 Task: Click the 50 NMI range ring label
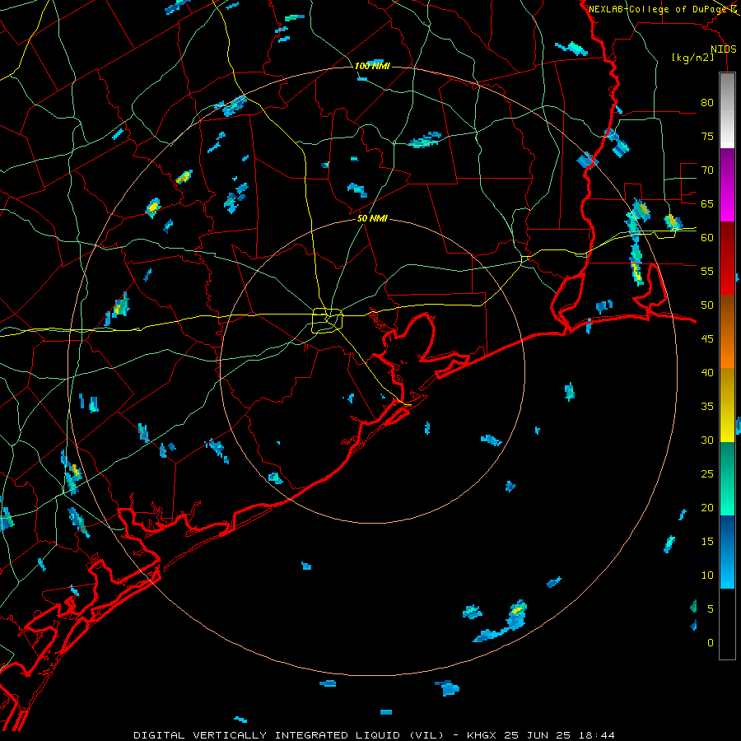tap(372, 218)
